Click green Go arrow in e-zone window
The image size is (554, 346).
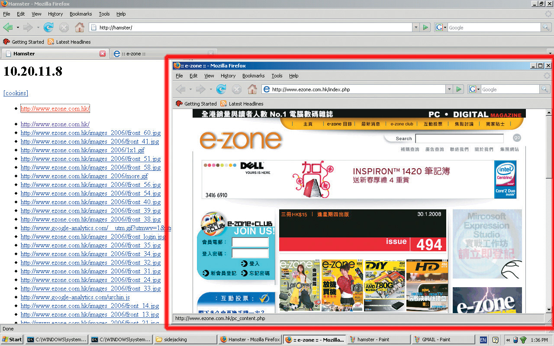tap(459, 89)
